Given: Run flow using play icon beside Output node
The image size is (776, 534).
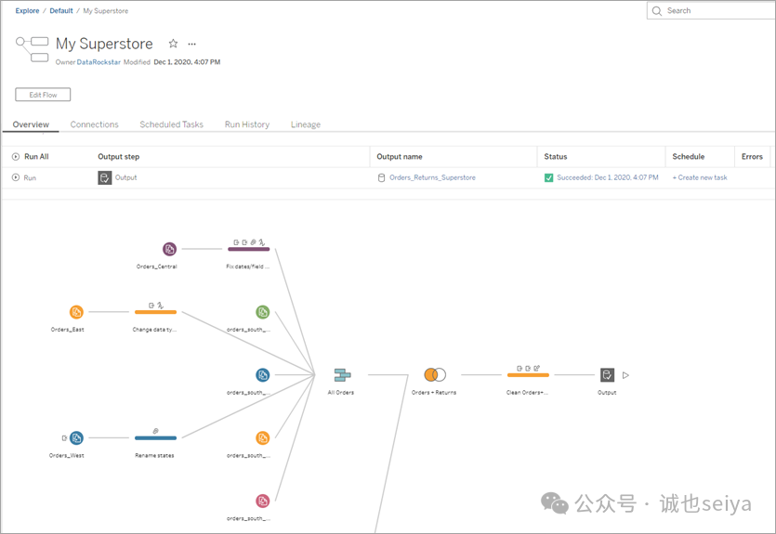Looking at the screenshot, I should pyautogui.click(x=625, y=375).
